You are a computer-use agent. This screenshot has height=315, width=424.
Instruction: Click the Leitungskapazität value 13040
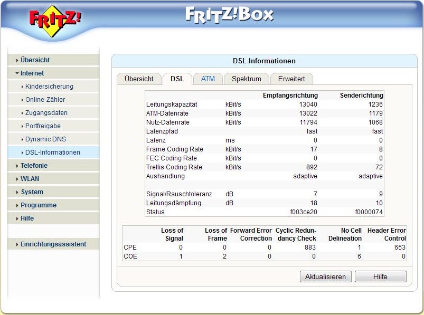point(308,104)
